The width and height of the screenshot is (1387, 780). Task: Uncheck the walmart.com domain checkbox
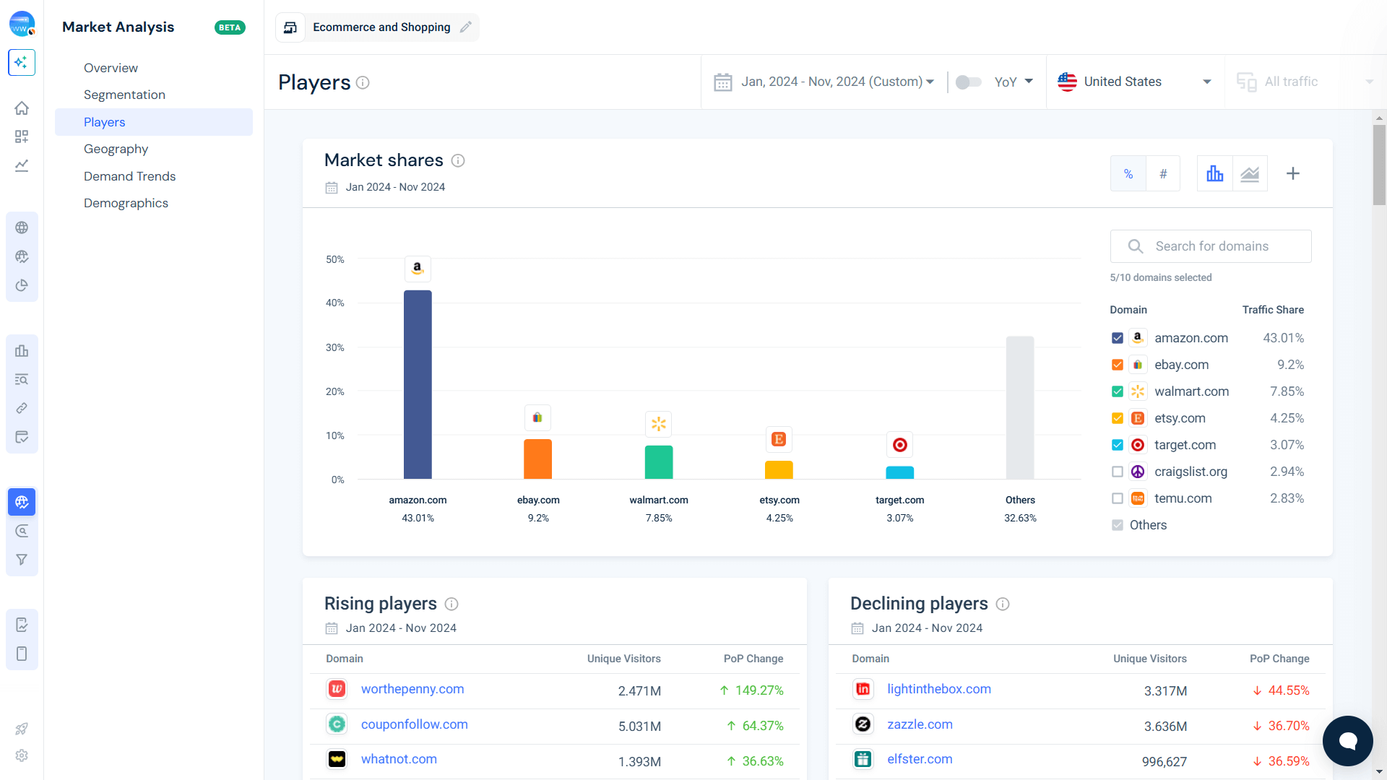[1118, 391]
